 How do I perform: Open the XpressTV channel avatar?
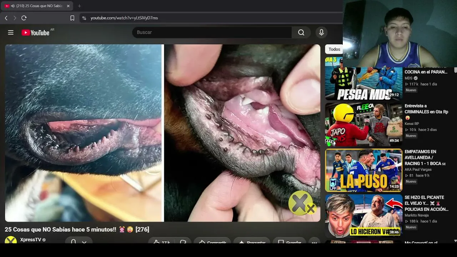click(10, 240)
